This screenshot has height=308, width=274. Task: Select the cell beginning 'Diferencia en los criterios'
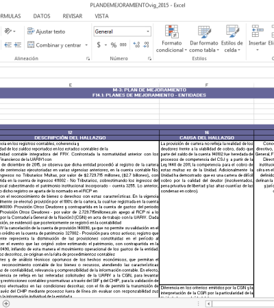pyautogui.click(x=207, y=291)
